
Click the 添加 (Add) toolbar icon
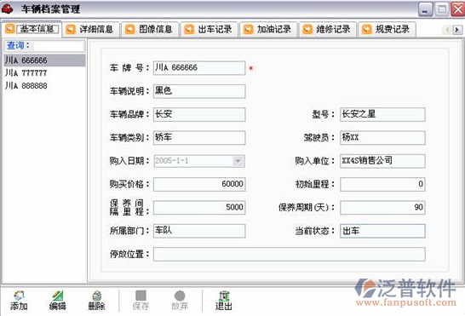(x=19, y=296)
